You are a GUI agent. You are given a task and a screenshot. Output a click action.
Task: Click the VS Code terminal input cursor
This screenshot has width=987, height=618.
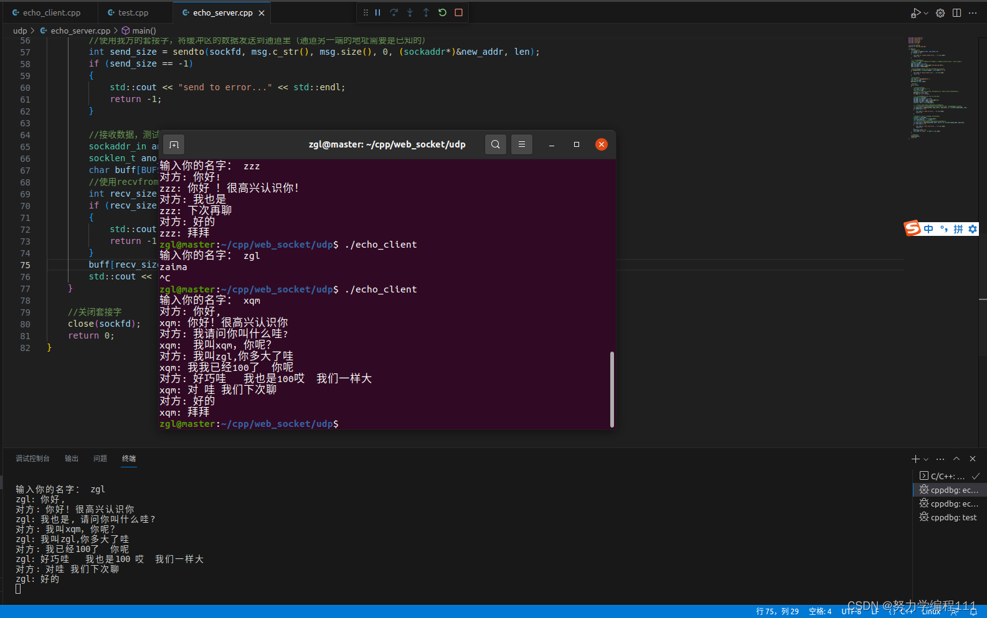pos(18,589)
